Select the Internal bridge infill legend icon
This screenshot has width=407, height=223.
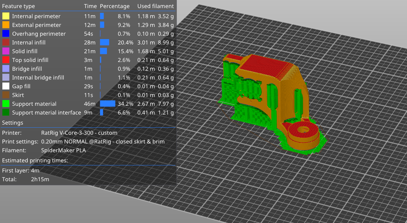[x=7, y=77]
